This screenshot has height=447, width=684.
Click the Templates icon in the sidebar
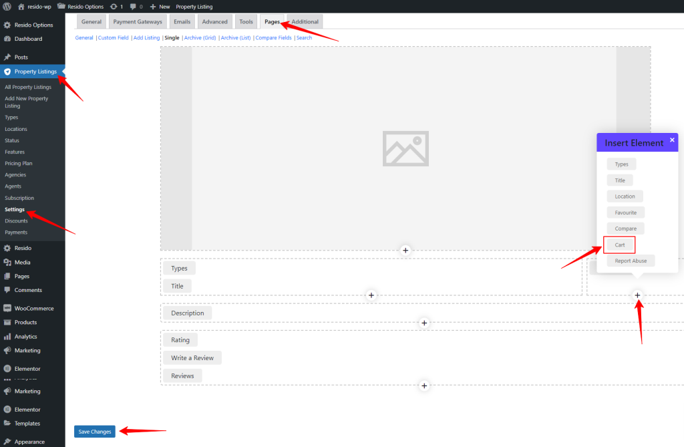point(7,423)
